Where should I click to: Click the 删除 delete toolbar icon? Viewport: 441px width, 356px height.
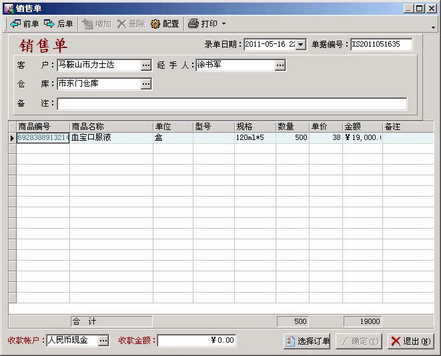[x=131, y=24]
